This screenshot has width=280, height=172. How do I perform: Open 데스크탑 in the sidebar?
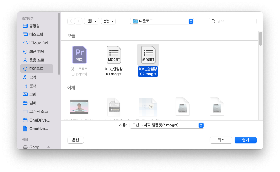(x=37, y=34)
